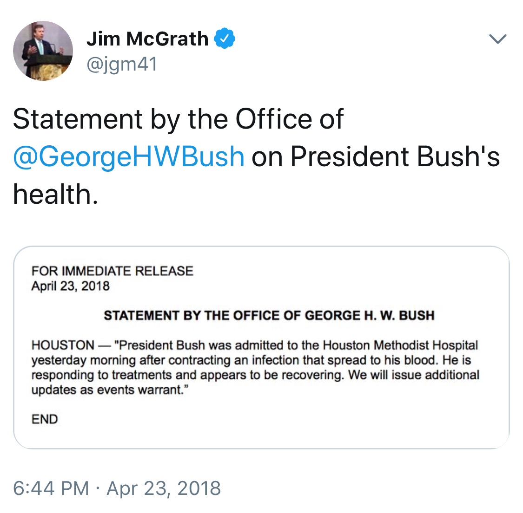The height and width of the screenshot is (513, 523).
Task: Click the tweet text "Statement by the Office of"
Action: tap(178, 119)
